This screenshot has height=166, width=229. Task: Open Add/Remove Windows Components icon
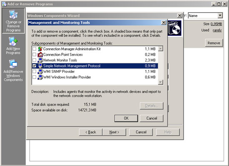(x=13, y=64)
